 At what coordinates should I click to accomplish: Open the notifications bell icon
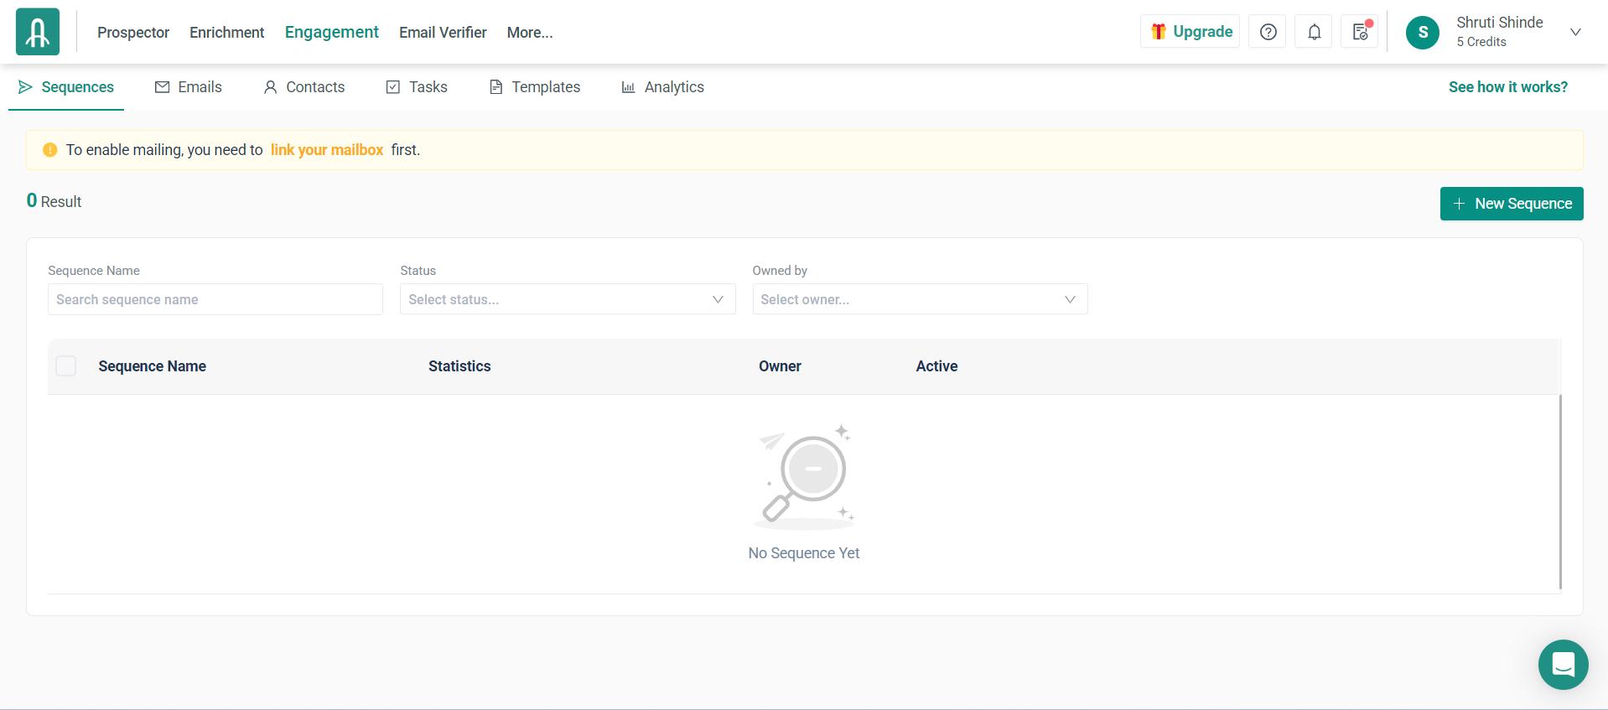coord(1314,32)
